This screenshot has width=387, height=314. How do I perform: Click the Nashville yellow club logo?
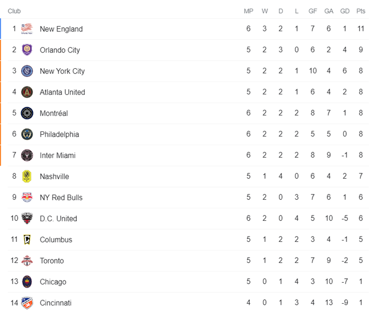pyautogui.click(x=27, y=176)
